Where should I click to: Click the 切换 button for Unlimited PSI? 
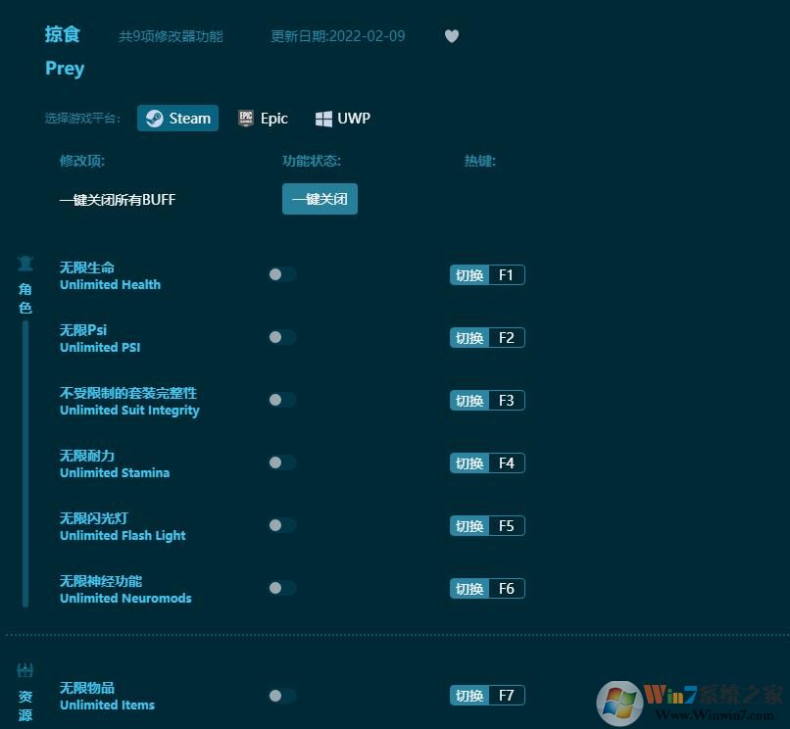click(x=469, y=337)
